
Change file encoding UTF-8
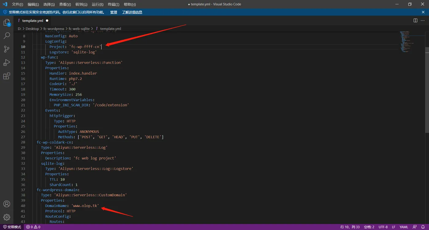point(383,227)
